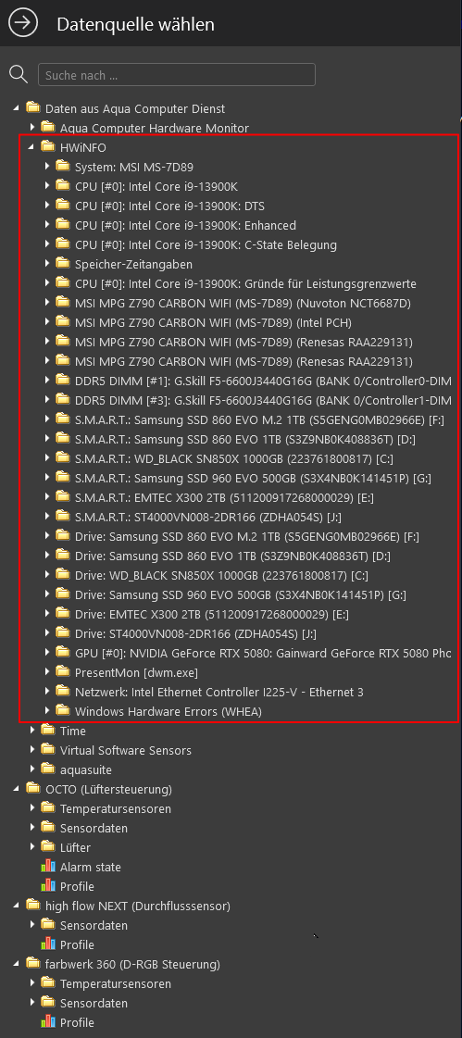Click folder icon of 'Windows Hardware Errors (WHEA)'
462x1038 pixels.
pyautogui.click(x=63, y=711)
